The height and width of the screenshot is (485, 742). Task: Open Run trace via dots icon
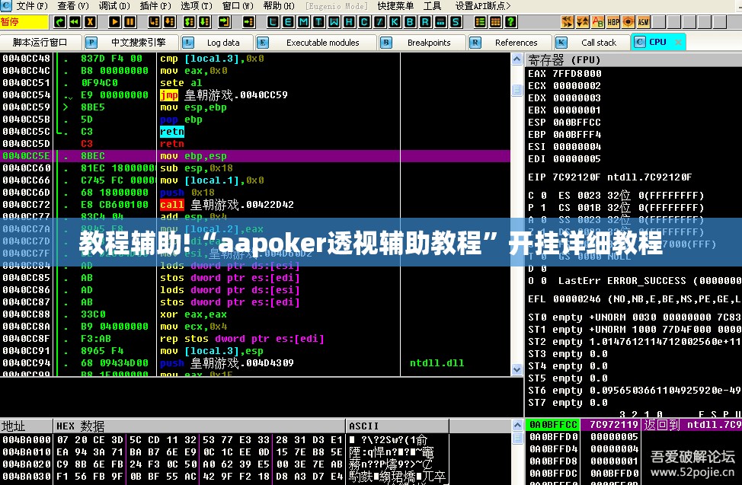(440, 22)
